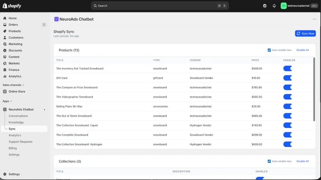The image size is (321, 180).
Task: Expand the Sales channels section
Action: click(13, 85)
